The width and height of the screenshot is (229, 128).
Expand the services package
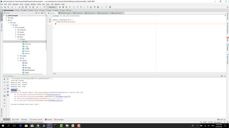coord(16,34)
